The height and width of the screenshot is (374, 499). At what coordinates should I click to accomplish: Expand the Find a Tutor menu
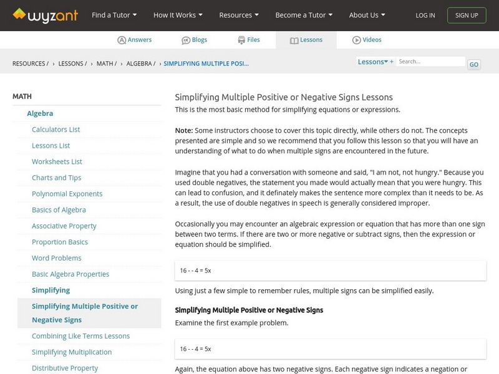[x=114, y=15]
